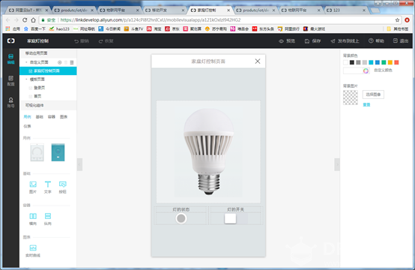
Task: Pick the dark blue background swatch
Action: [377, 62]
